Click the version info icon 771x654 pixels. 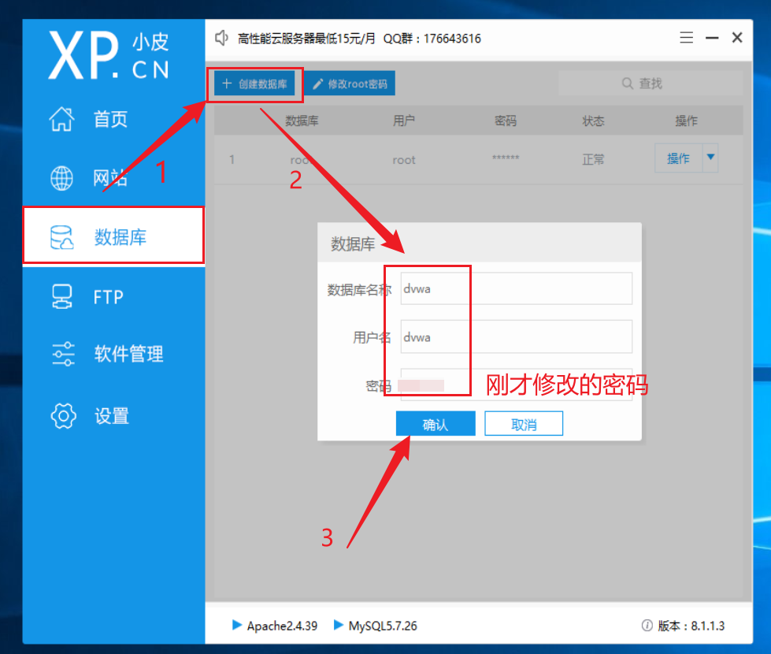[x=647, y=626]
